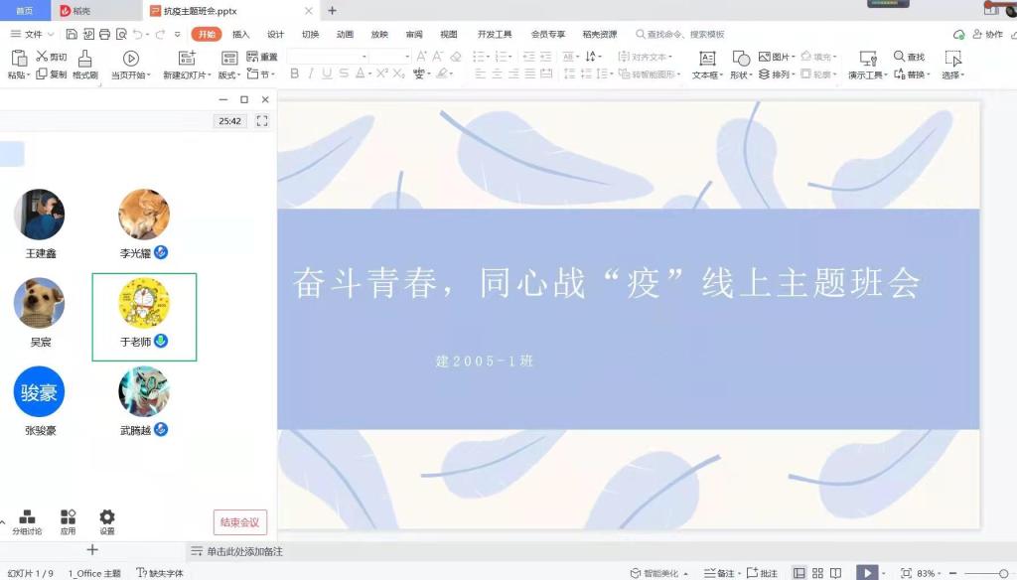Expand the new slide (新建幻灯片) dropdown
This screenshot has width=1017, height=580.
coord(187,75)
